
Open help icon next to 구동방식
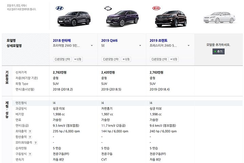(30, 154)
